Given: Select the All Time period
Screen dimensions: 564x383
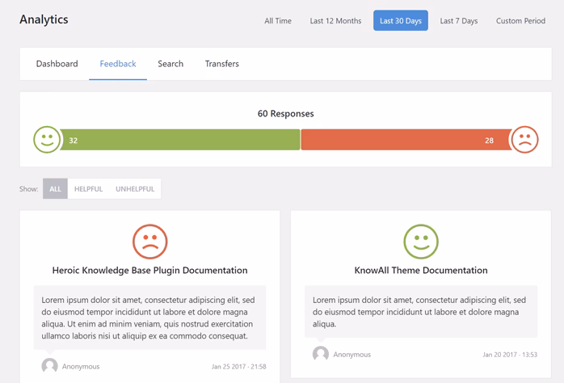Looking at the screenshot, I should click(x=278, y=21).
